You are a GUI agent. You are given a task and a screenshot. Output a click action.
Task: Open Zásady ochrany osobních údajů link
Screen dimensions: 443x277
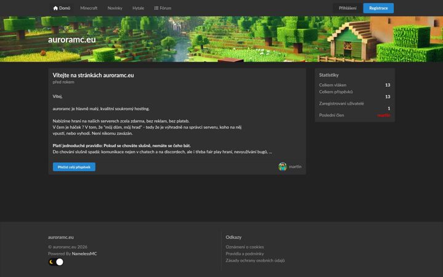[x=255, y=260]
